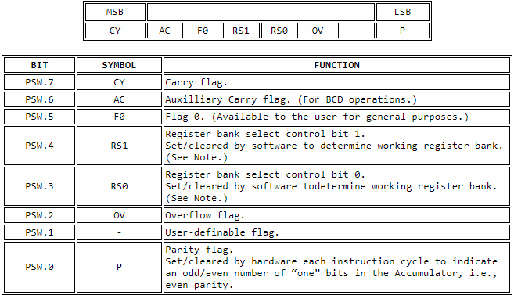Select the OV cell in top diagram

click(318, 31)
